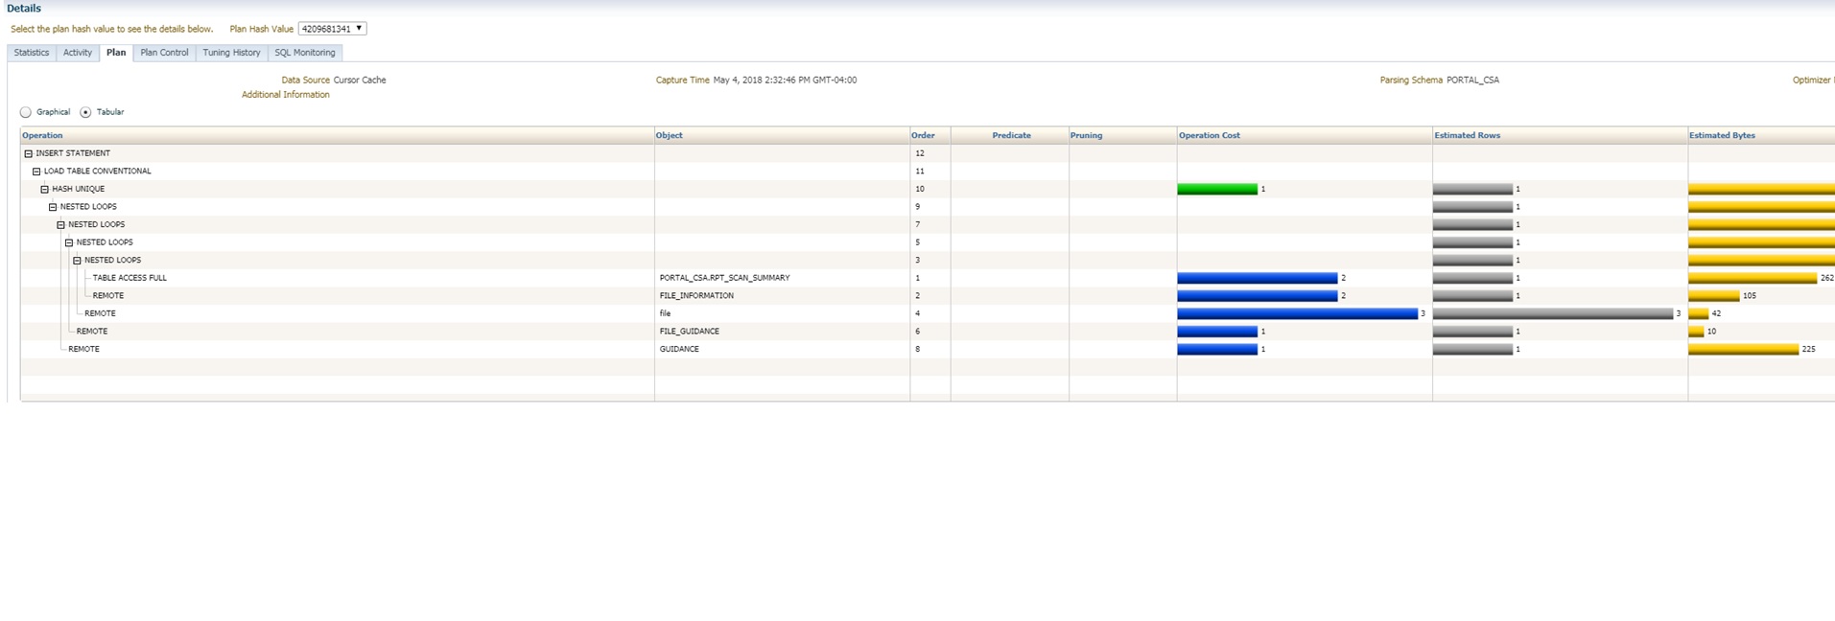Click the Estimated Rows column header
Screen dimensions: 1835x621
coord(1467,135)
